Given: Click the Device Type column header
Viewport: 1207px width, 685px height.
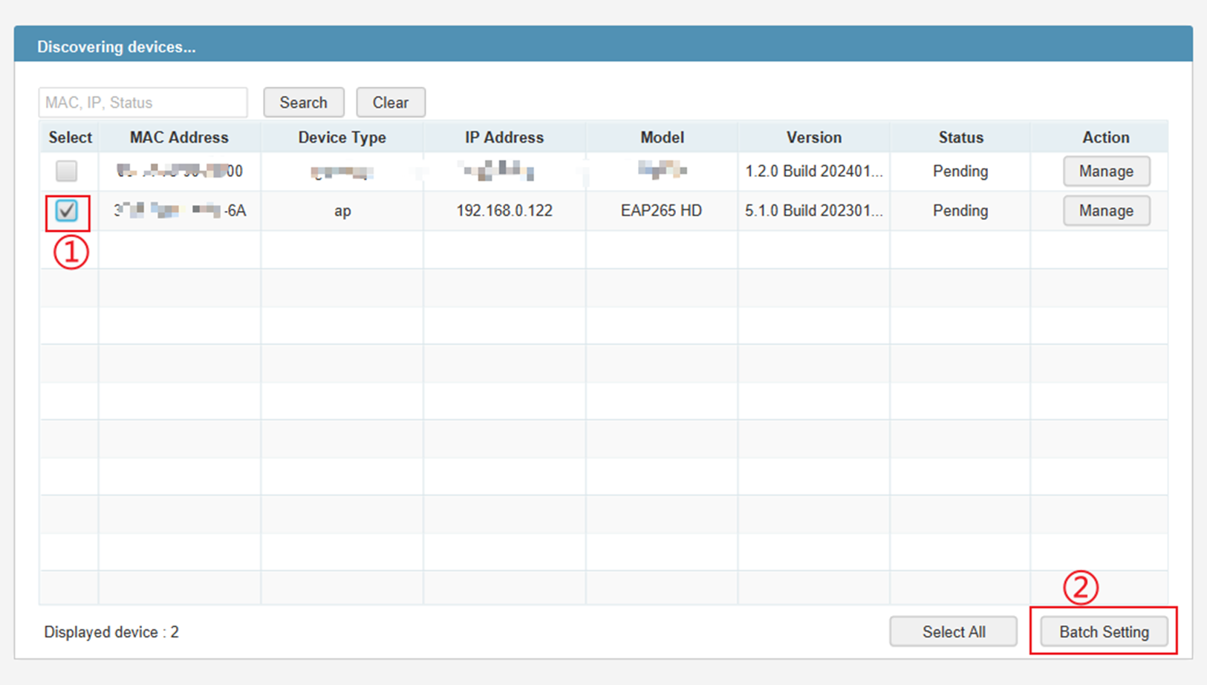Looking at the screenshot, I should [342, 137].
